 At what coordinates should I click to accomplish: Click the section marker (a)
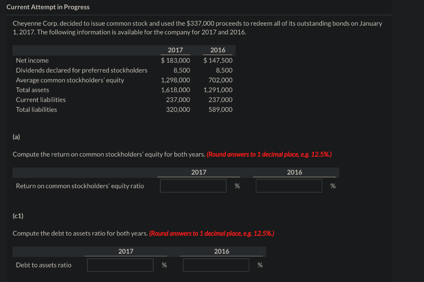[x=15, y=136]
